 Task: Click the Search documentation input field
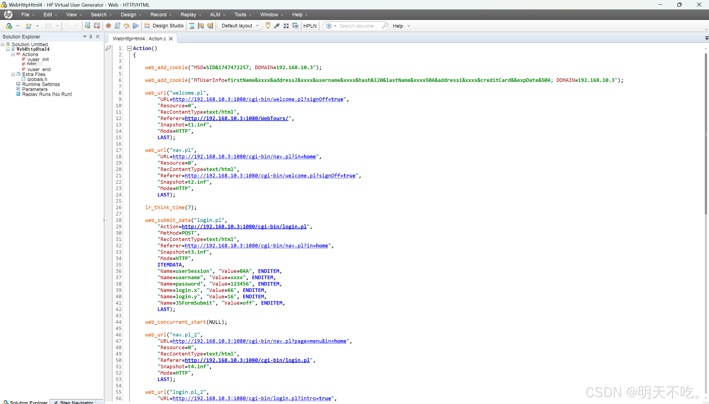[x=359, y=26]
